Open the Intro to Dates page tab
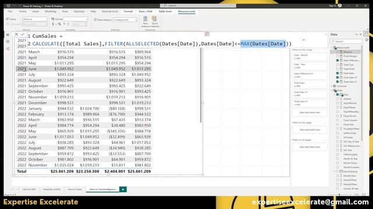This screenshot has width=373, height=209. click(75, 189)
